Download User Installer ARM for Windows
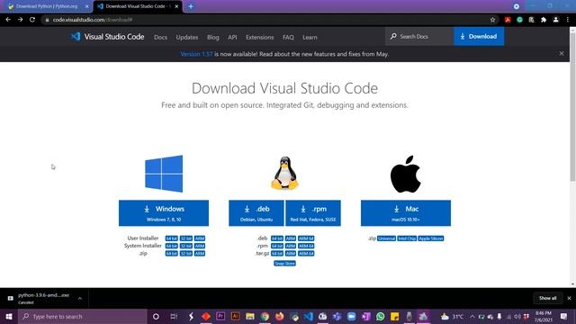This screenshot has width=576, height=324. pos(200,238)
